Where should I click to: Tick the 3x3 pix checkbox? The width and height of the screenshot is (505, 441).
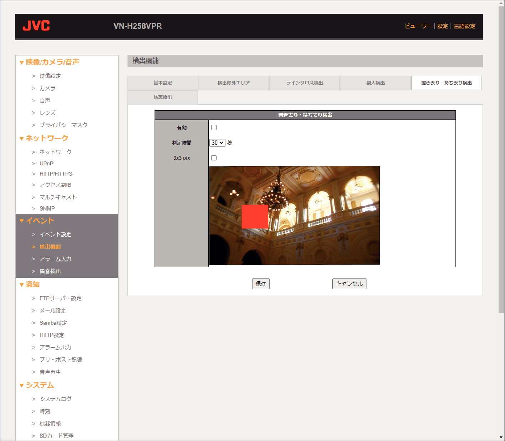pyautogui.click(x=214, y=158)
